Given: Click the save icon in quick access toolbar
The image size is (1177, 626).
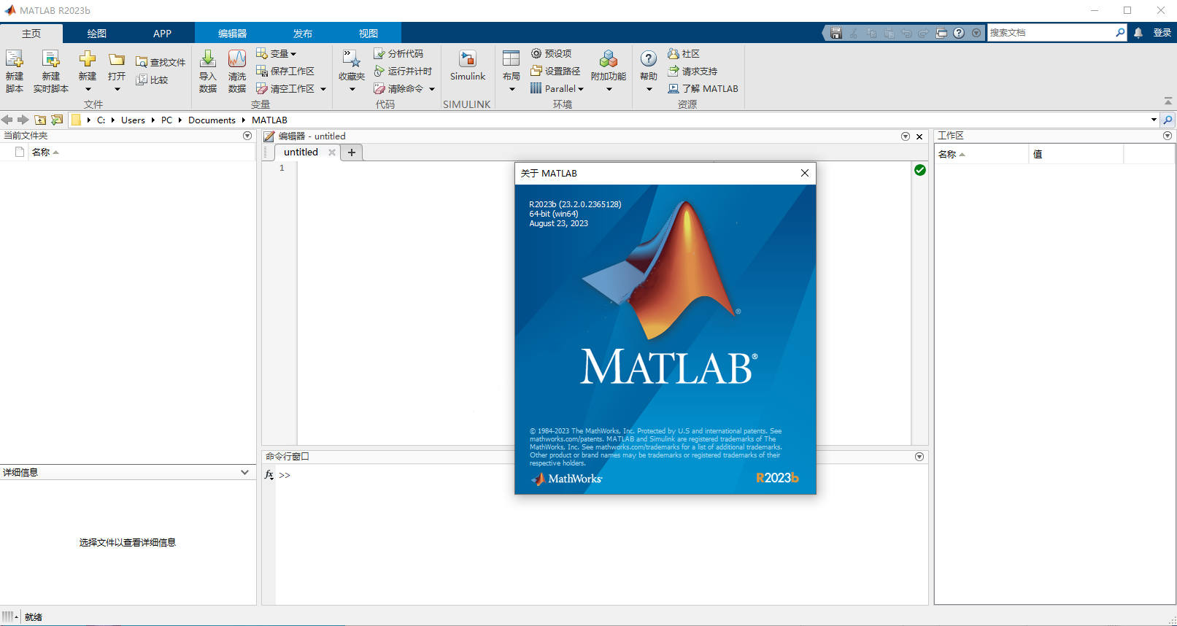Looking at the screenshot, I should pos(836,33).
